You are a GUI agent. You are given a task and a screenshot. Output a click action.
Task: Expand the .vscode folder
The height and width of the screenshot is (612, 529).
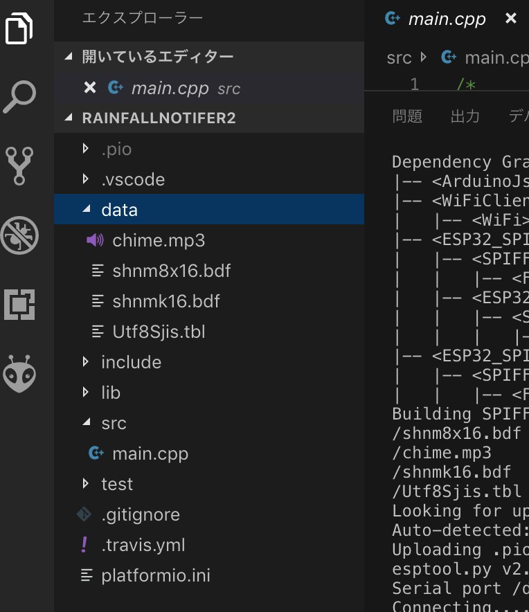coord(86,179)
